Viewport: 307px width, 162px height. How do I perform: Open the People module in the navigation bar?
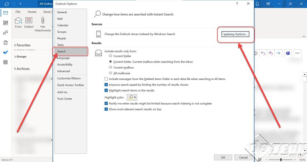pos(6,33)
